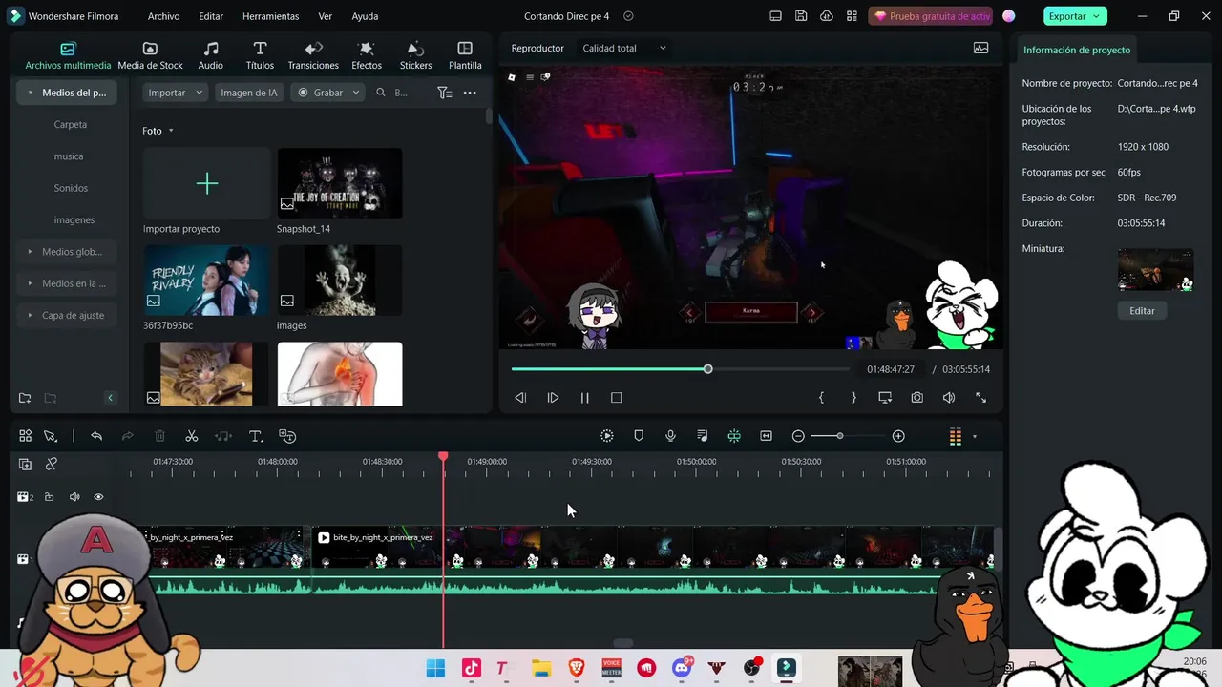Zoom out the timeline

[x=798, y=436]
